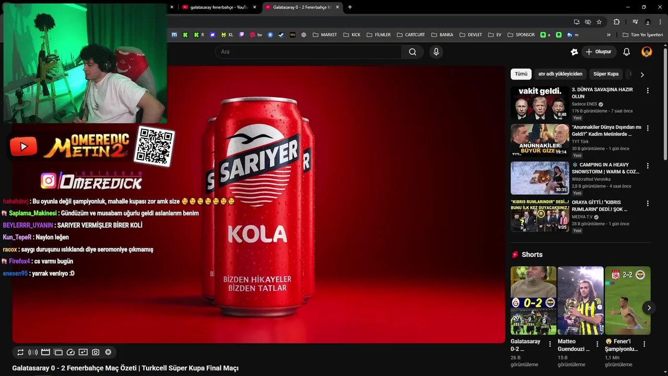Open YouTube notifications bell
Screen dimensions: 668x376
(626, 52)
